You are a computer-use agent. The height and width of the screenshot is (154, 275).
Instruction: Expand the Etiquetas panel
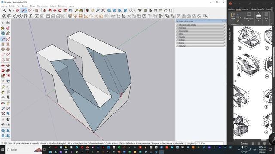[x=201, y=37]
